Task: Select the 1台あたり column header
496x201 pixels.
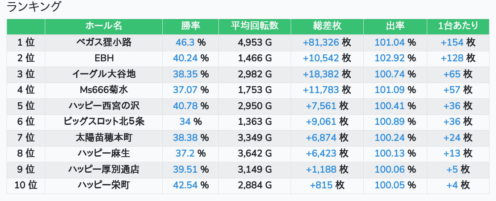Action: [x=458, y=26]
